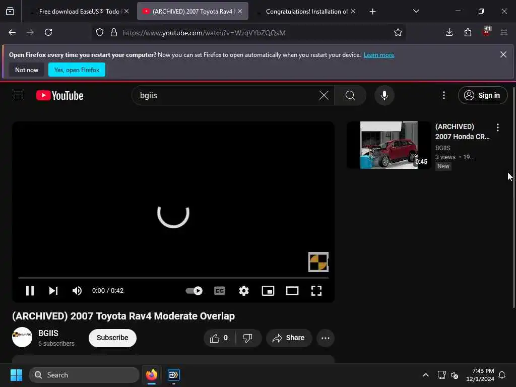Click the Sign in button

tap(483, 95)
